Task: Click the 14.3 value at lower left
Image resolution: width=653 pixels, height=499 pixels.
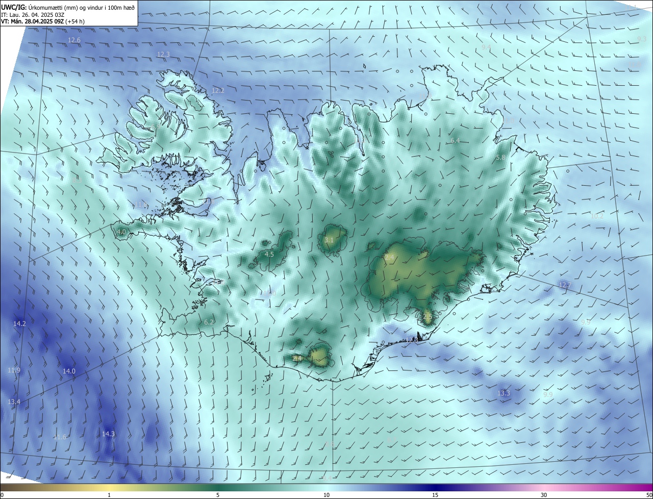Action: [x=108, y=434]
